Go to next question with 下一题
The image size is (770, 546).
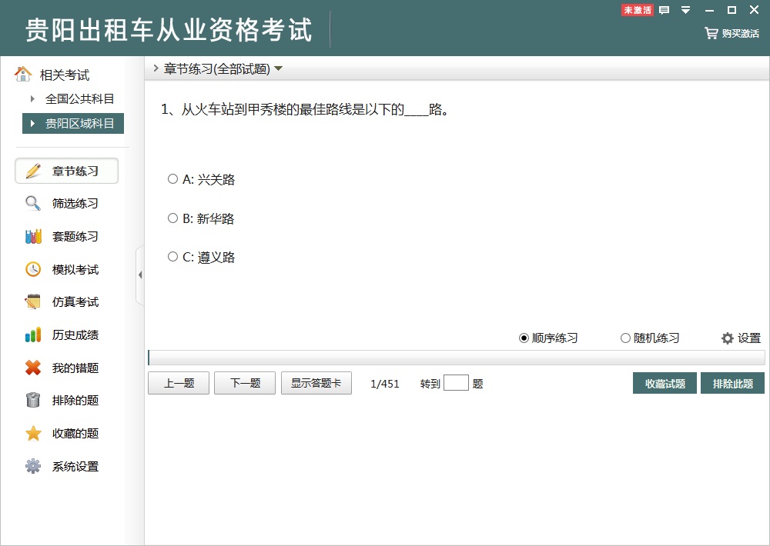(x=245, y=383)
